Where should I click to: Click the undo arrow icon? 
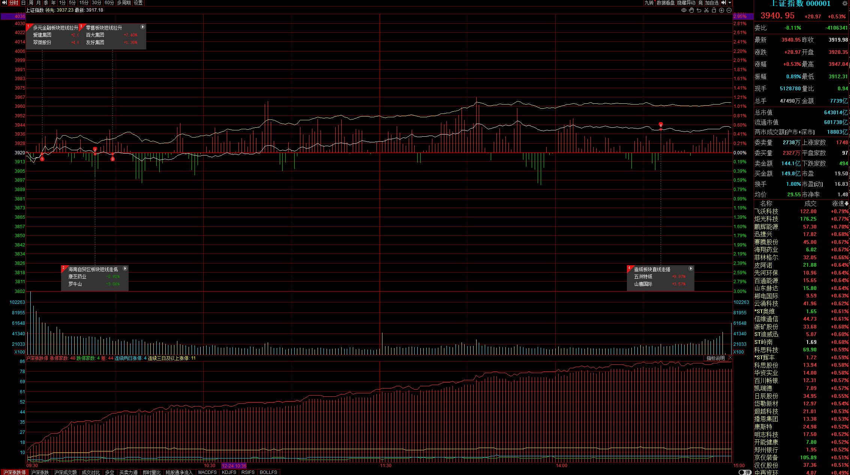699,10
